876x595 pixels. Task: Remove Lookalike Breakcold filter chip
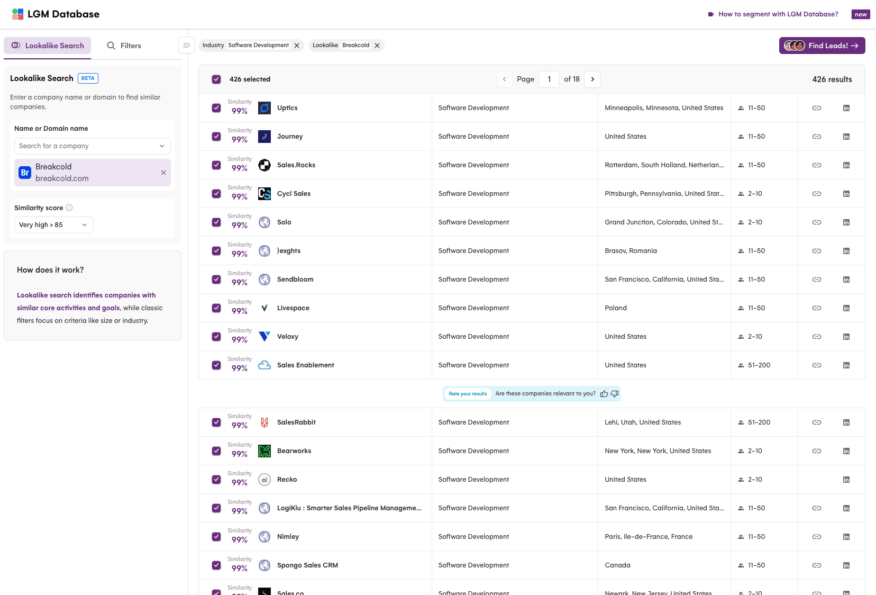(x=377, y=46)
